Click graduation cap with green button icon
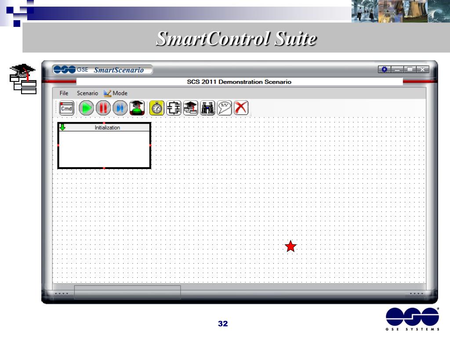 coord(137,108)
